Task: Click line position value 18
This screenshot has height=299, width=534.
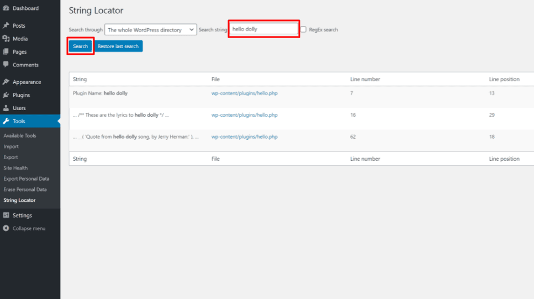Action: click(x=492, y=137)
